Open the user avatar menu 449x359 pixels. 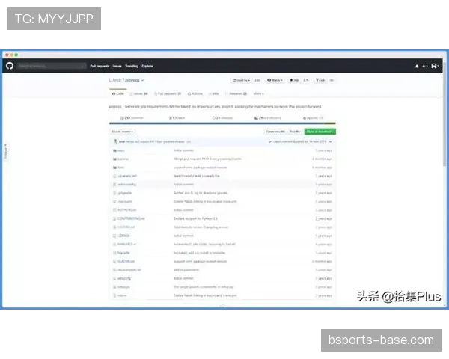click(x=435, y=66)
